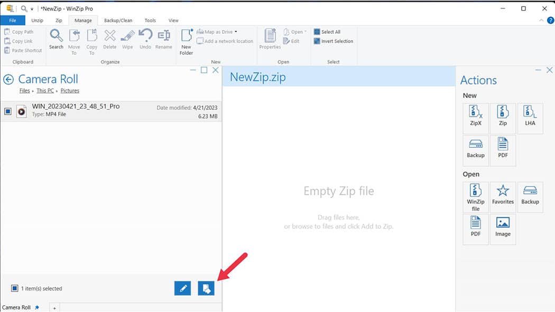Open the Properties ribbon icon

[270, 39]
